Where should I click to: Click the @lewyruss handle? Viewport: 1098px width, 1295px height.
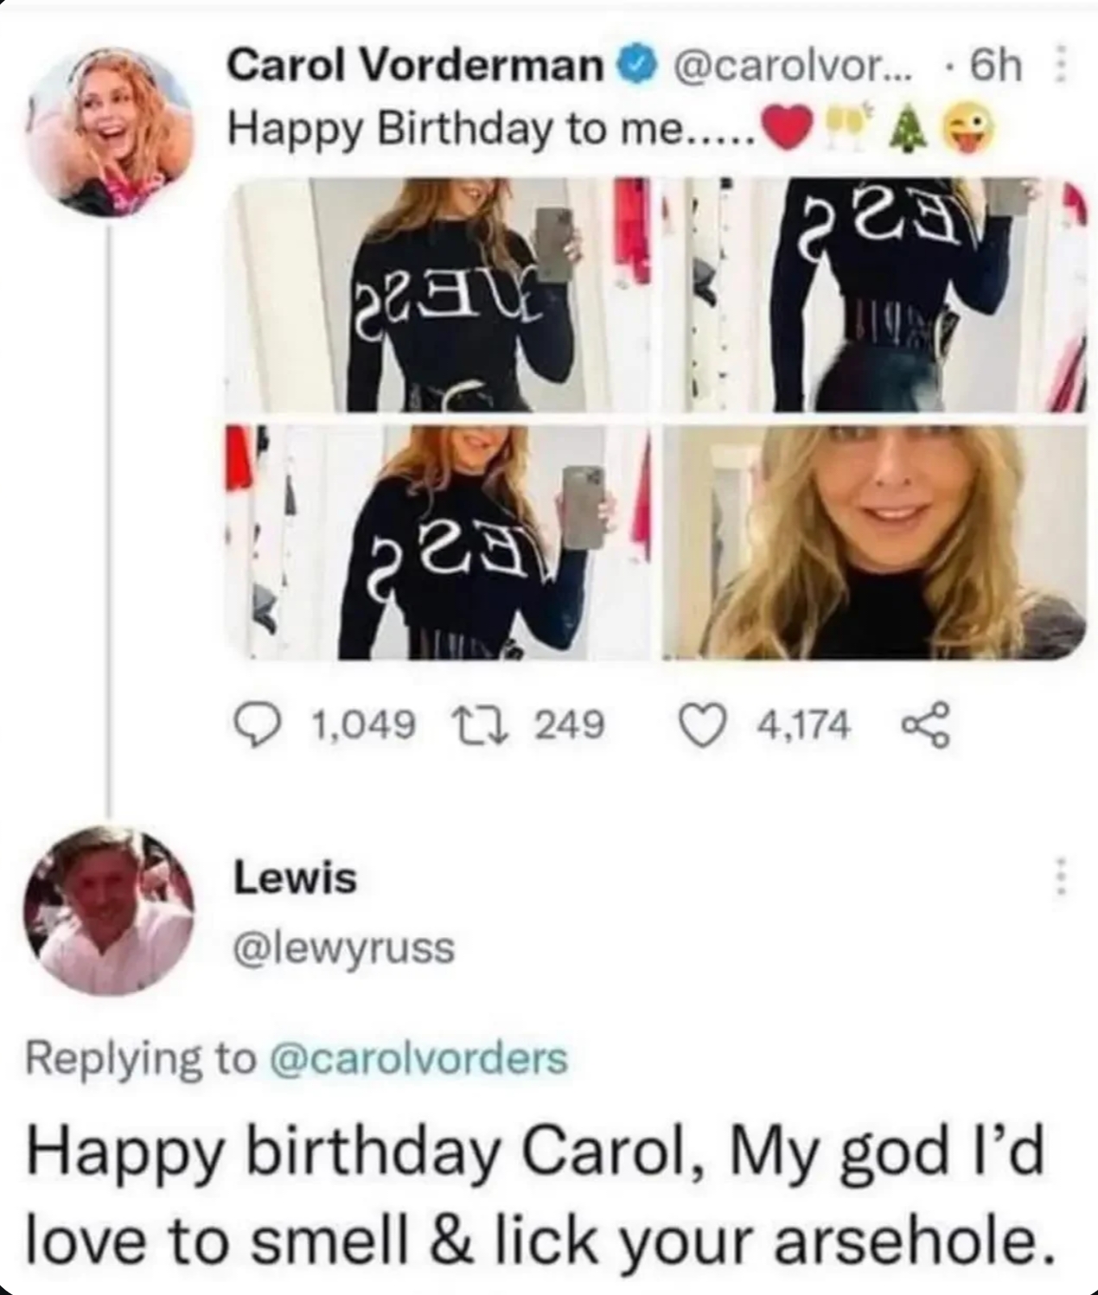tap(343, 948)
